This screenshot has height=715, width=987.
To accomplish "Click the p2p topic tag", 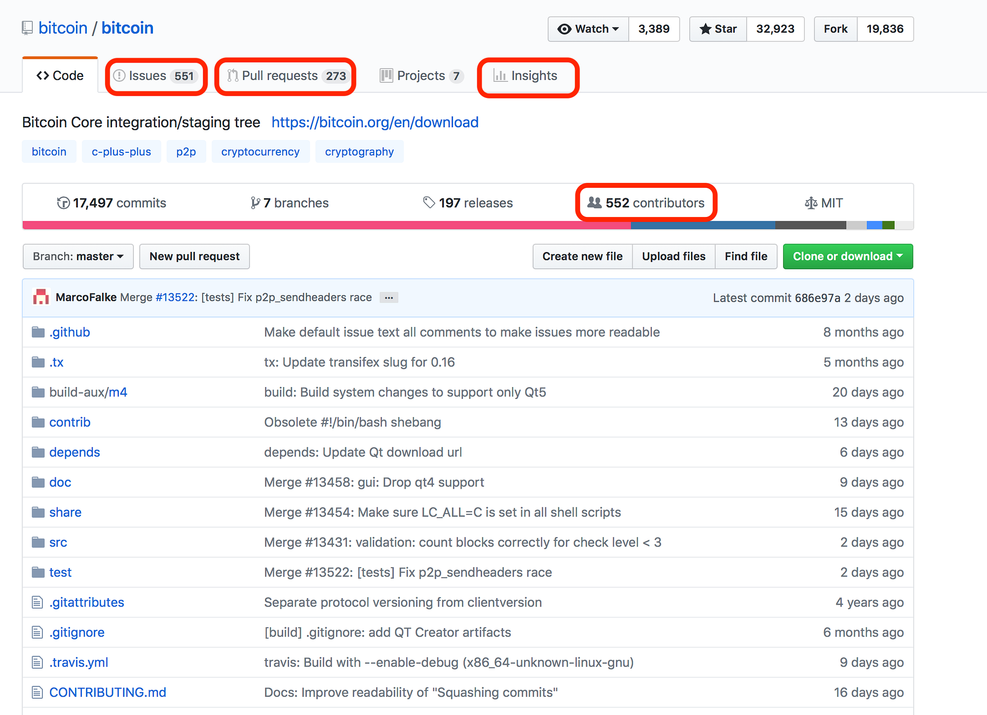I will click(186, 152).
